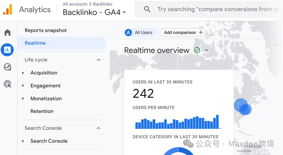
Task: Collapse the Life cycle section
Action: click(98, 60)
